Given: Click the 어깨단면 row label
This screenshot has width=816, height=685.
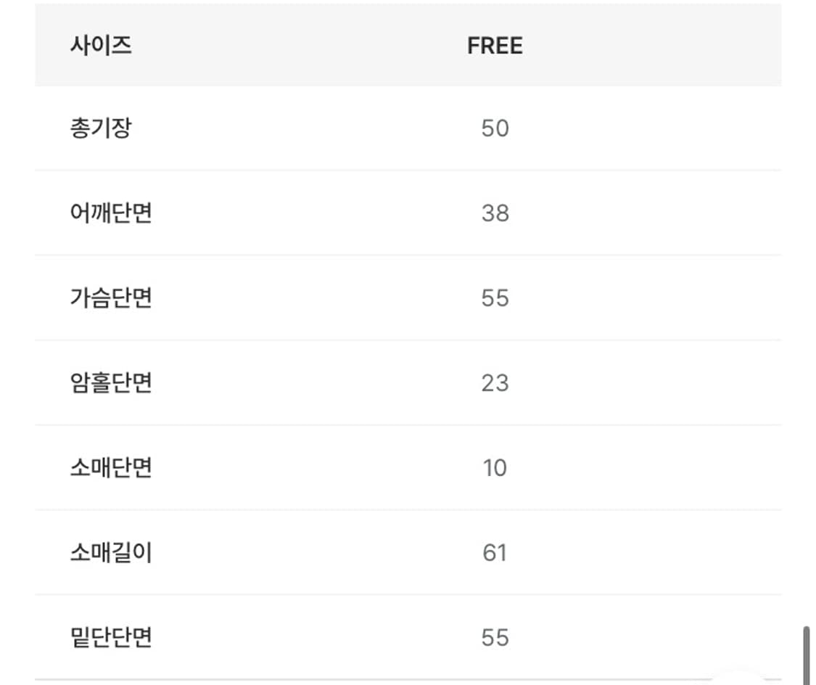Looking at the screenshot, I should (111, 213).
